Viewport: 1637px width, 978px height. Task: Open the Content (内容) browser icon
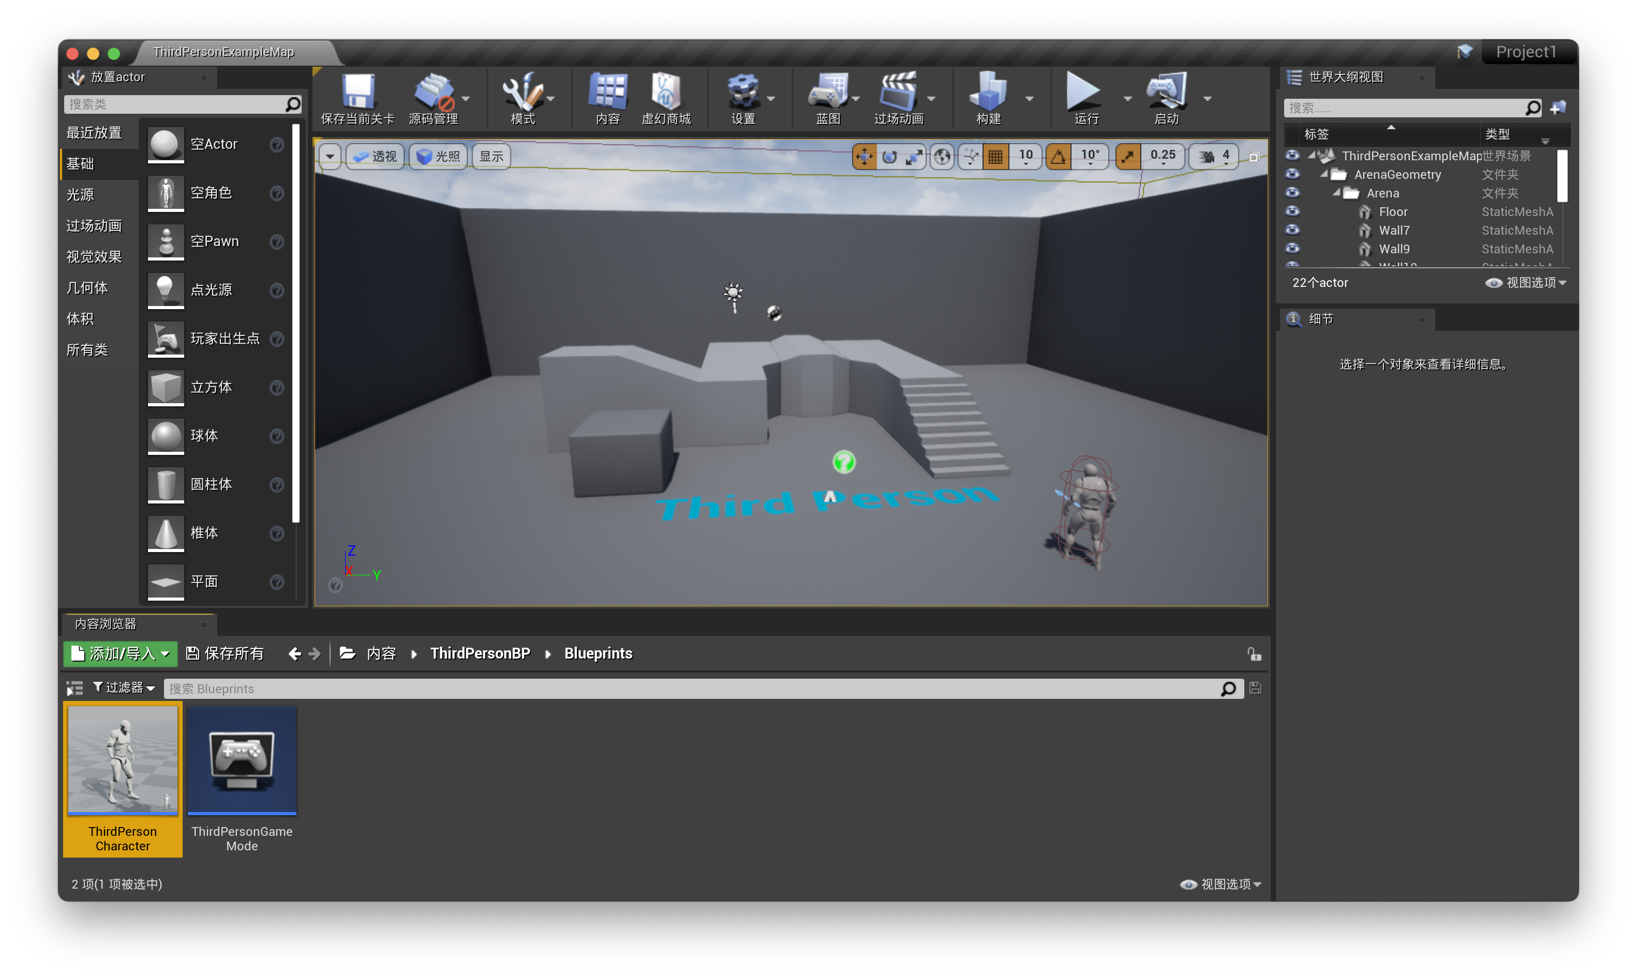607,91
